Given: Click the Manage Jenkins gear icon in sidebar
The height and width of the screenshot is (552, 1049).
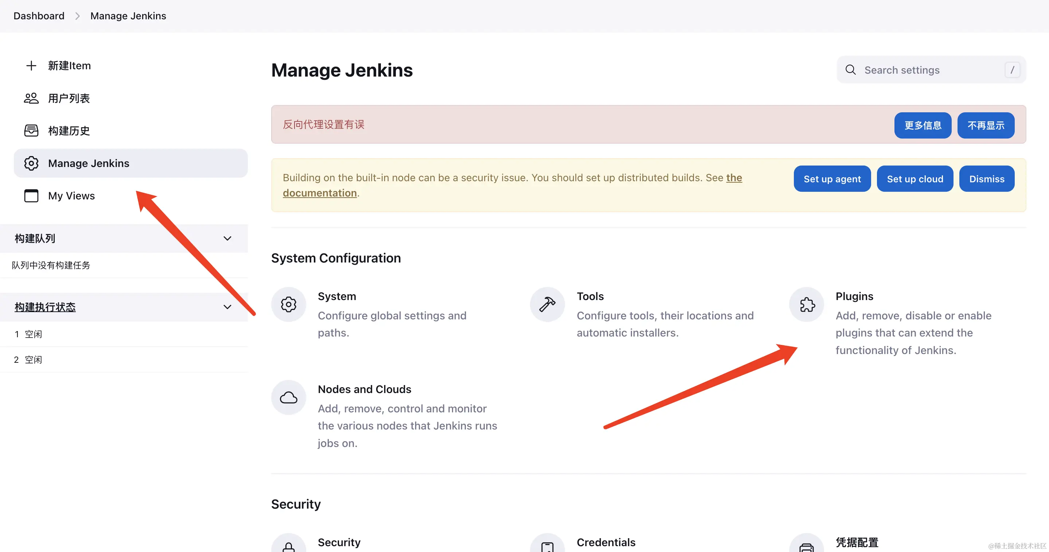Looking at the screenshot, I should point(31,163).
